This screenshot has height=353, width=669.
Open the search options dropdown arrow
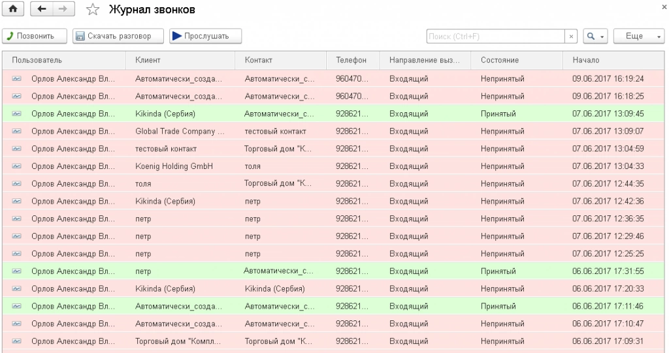tap(602, 37)
